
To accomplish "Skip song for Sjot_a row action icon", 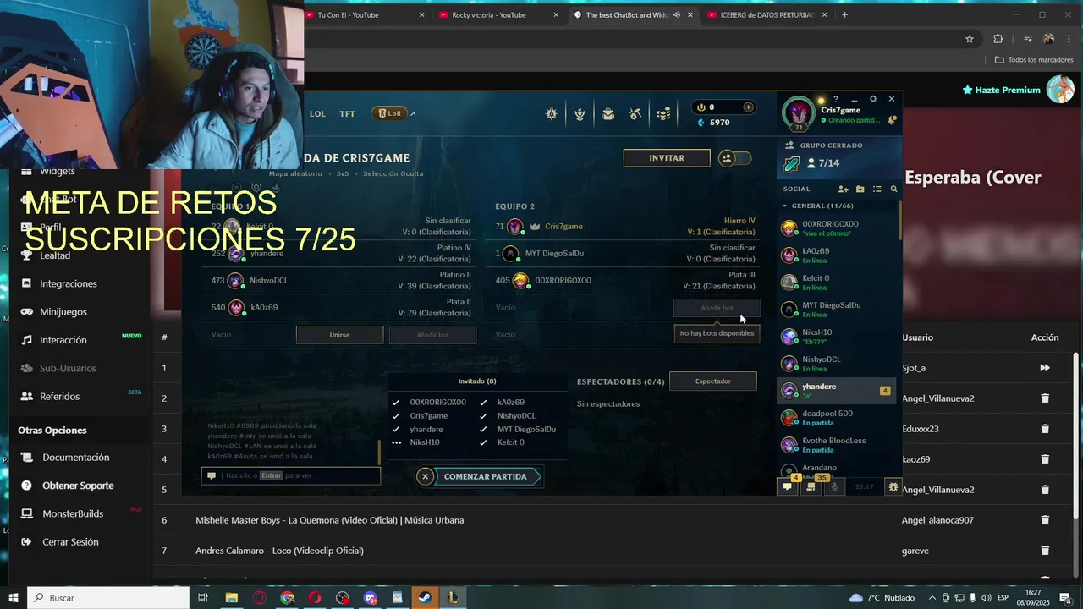I will click(1045, 368).
